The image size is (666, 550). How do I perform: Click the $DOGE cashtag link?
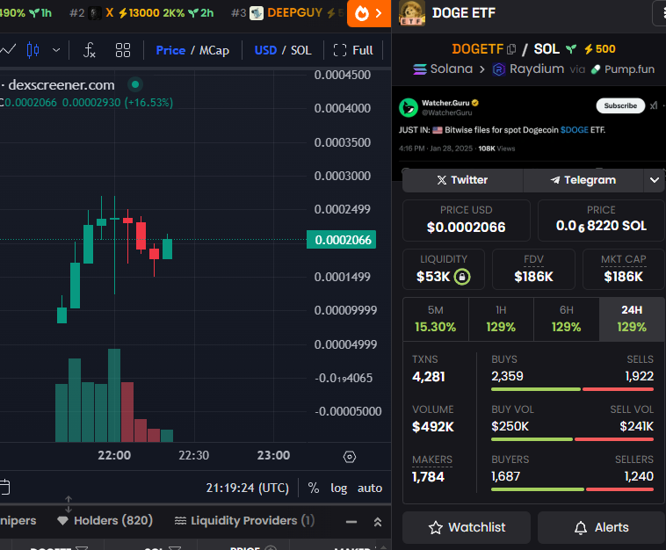pyautogui.click(x=575, y=130)
